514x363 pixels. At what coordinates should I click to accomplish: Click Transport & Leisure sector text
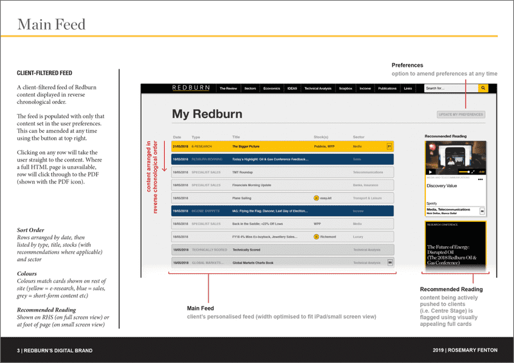[367, 198]
